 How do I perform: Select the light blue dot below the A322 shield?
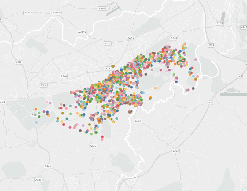click(x=36, y=122)
